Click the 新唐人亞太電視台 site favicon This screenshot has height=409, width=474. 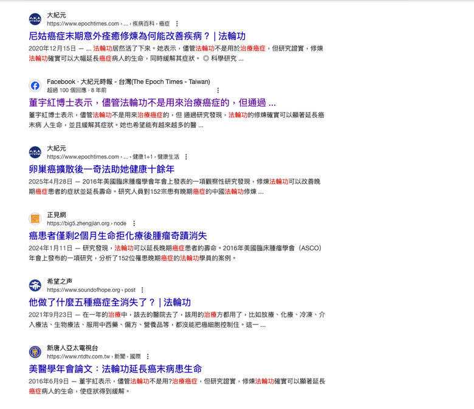35,352
